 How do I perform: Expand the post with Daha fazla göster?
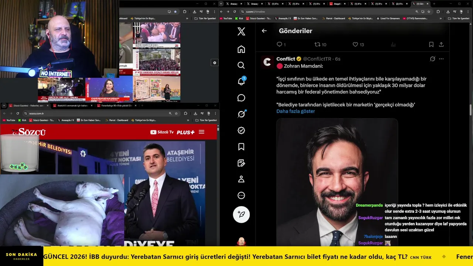click(x=296, y=111)
